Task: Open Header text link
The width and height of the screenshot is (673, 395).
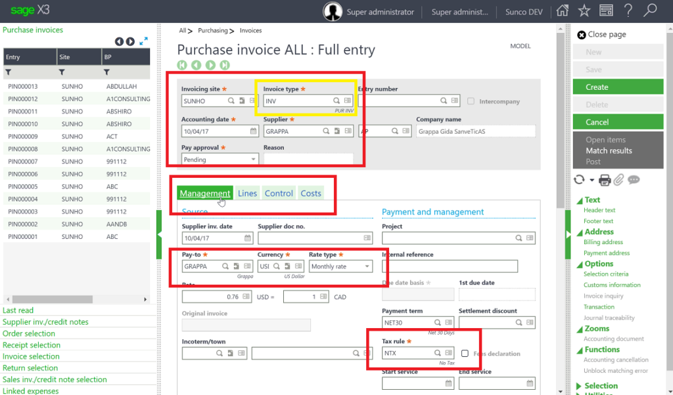Action: [x=599, y=210]
